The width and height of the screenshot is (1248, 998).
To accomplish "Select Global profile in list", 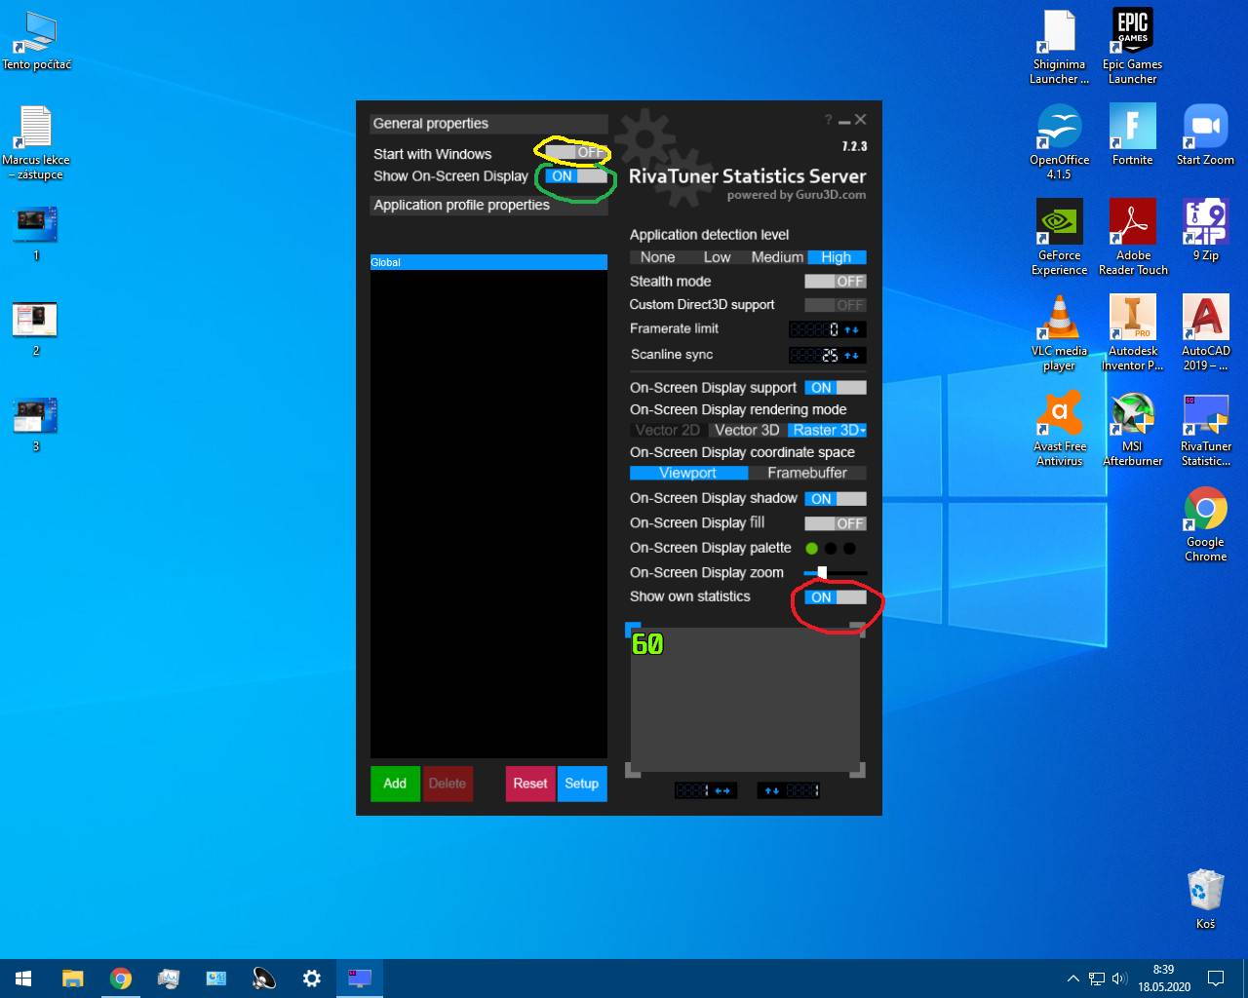I will click(488, 262).
